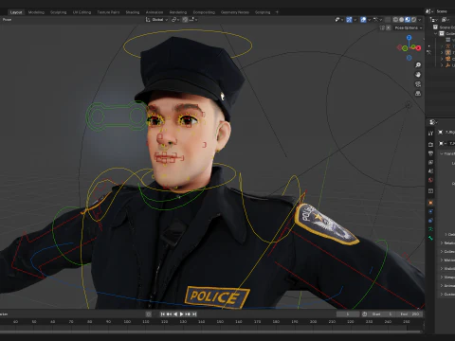The width and height of the screenshot is (455, 341).
Task: Switch to the Rendering workspace tab
Action: coord(178,12)
